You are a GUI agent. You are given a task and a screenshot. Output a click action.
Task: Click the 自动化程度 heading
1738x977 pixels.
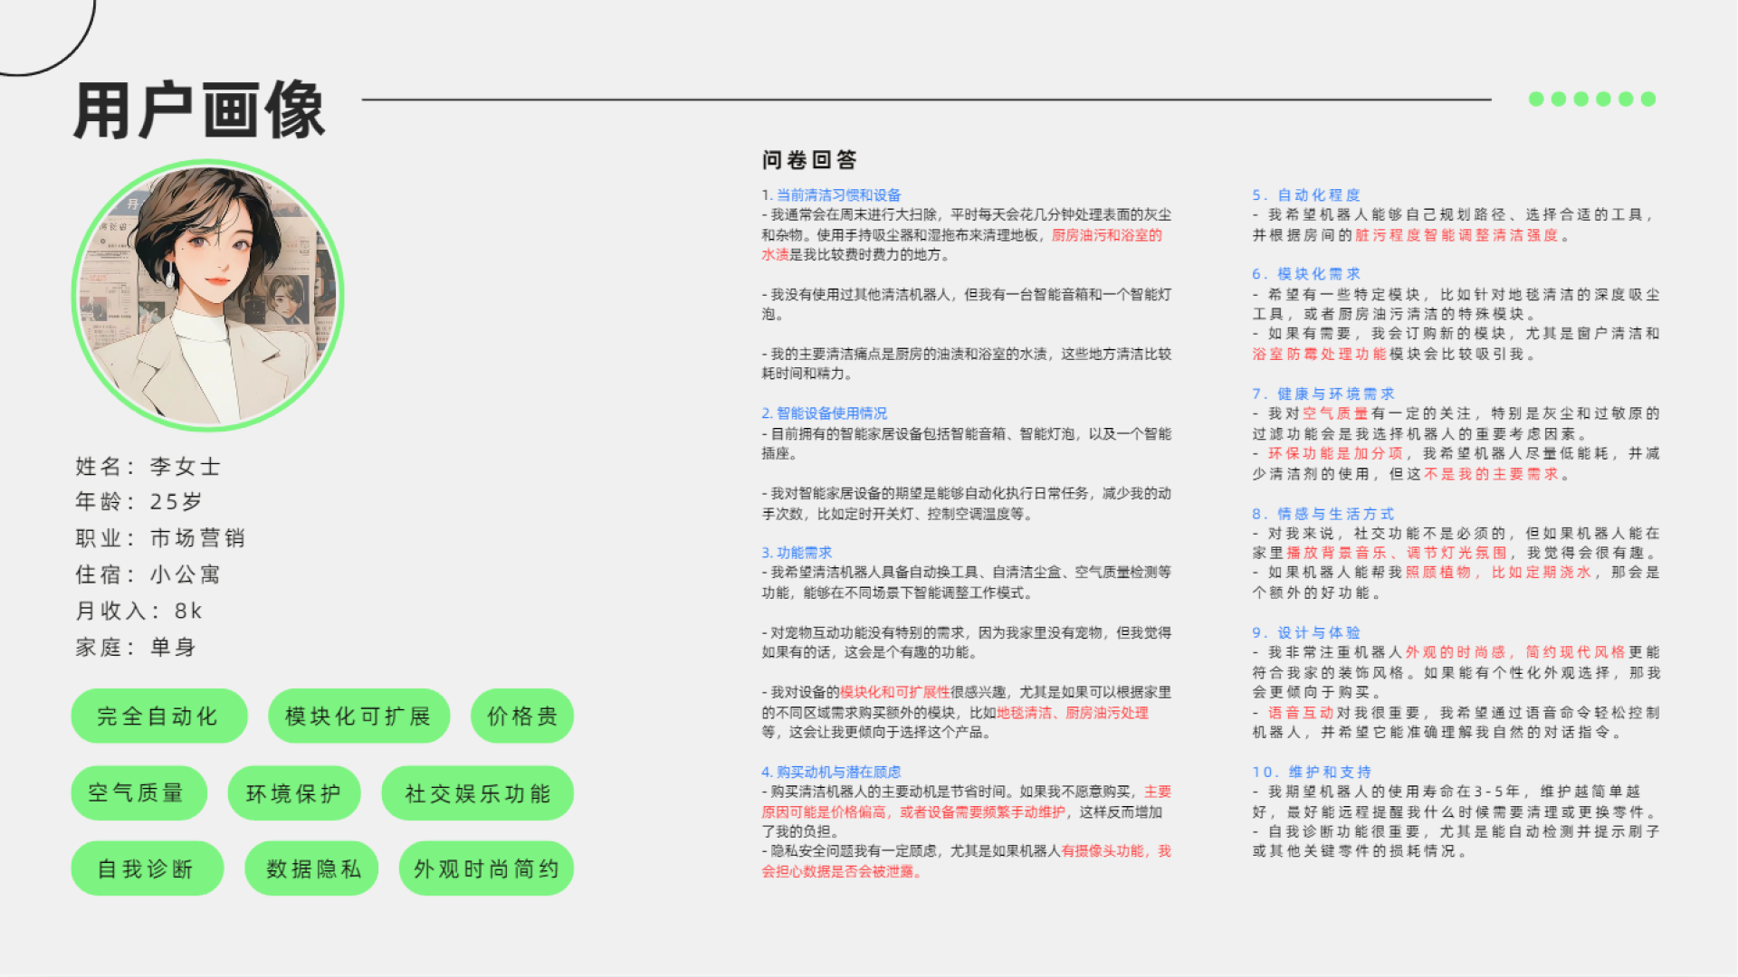coord(1318,194)
